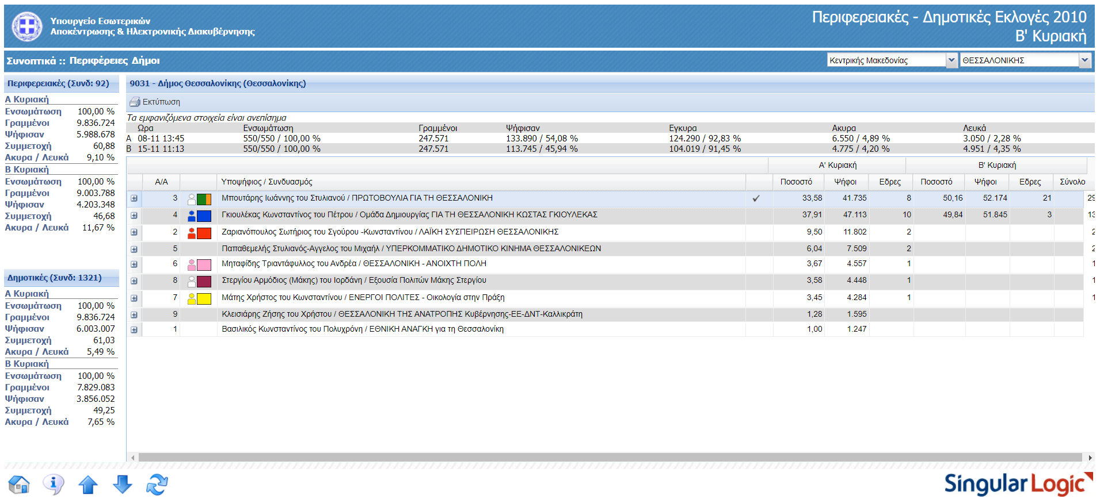Click the home icon in bottom toolbar
The height and width of the screenshot is (503, 1100).
19,485
